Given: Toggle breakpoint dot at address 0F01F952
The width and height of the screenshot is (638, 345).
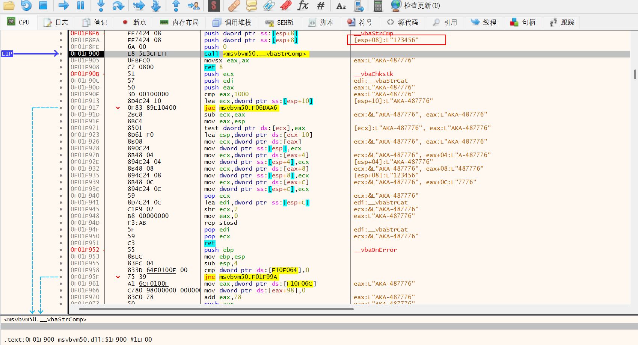Looking at the screenshot, I should [61, 250].
